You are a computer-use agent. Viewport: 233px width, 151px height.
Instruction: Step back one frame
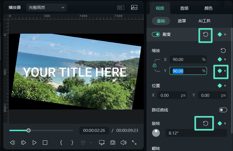(x=12, y=143)
